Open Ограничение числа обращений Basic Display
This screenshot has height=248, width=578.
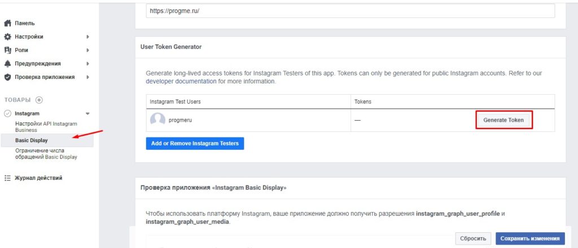[x=46, y=154]
